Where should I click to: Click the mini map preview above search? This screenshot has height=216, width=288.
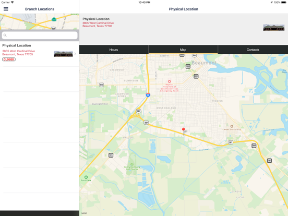tap(40, 21)
